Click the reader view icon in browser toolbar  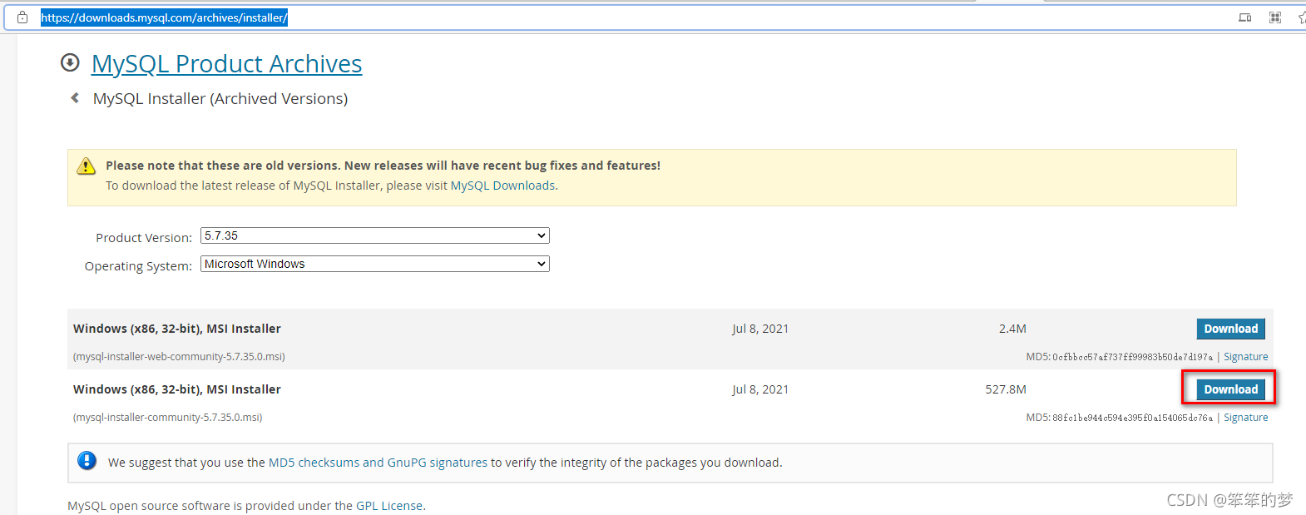point(1245,17)
